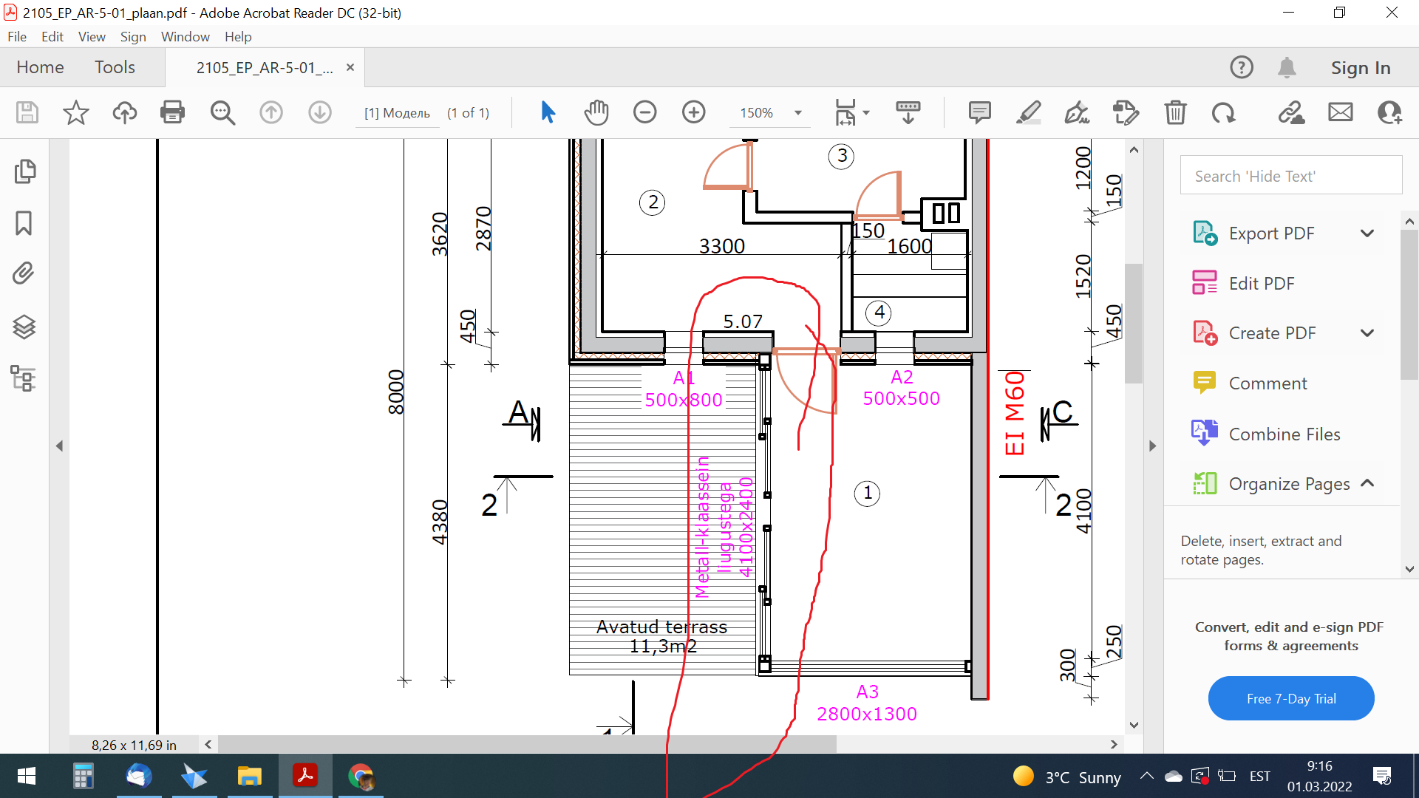Image resolution: width=1419 pixels, height=798 pixels.
Task: Expand the Create PDF options
Action: (x=1367, y=333)
